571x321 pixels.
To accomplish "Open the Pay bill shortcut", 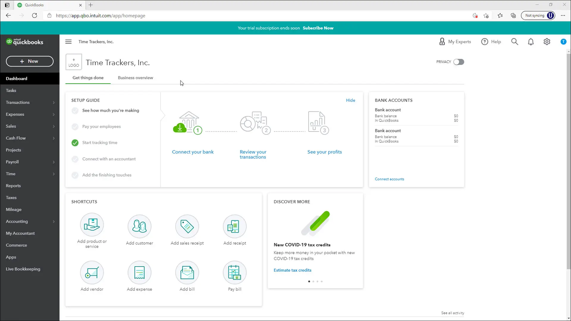I will click(x=234, y=276).
